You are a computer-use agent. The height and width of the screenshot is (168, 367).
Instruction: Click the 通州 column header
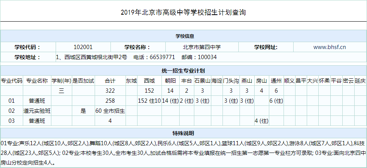tap(276, 81)
